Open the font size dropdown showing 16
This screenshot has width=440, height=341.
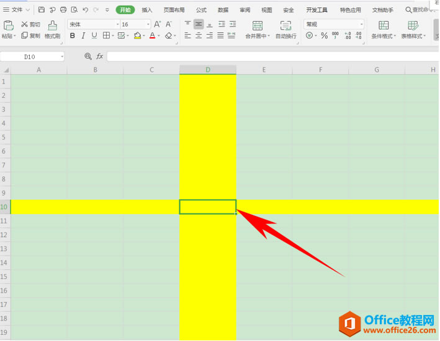148,25
